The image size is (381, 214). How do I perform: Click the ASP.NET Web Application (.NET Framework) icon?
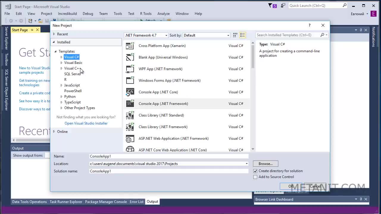coord(130,139)
